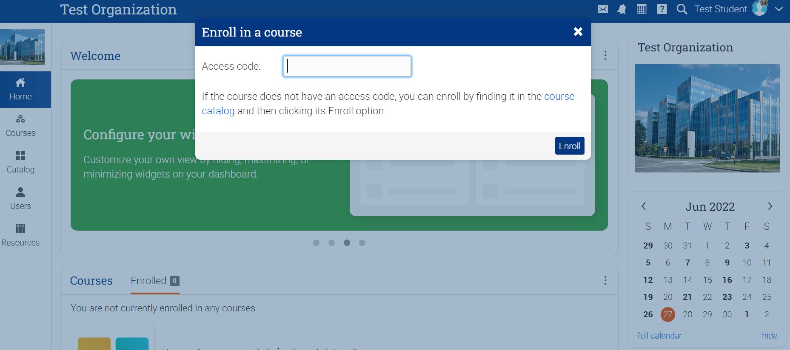790x350 pixels.
Task: Open the calendar icon in header
Action: (642, 9)
